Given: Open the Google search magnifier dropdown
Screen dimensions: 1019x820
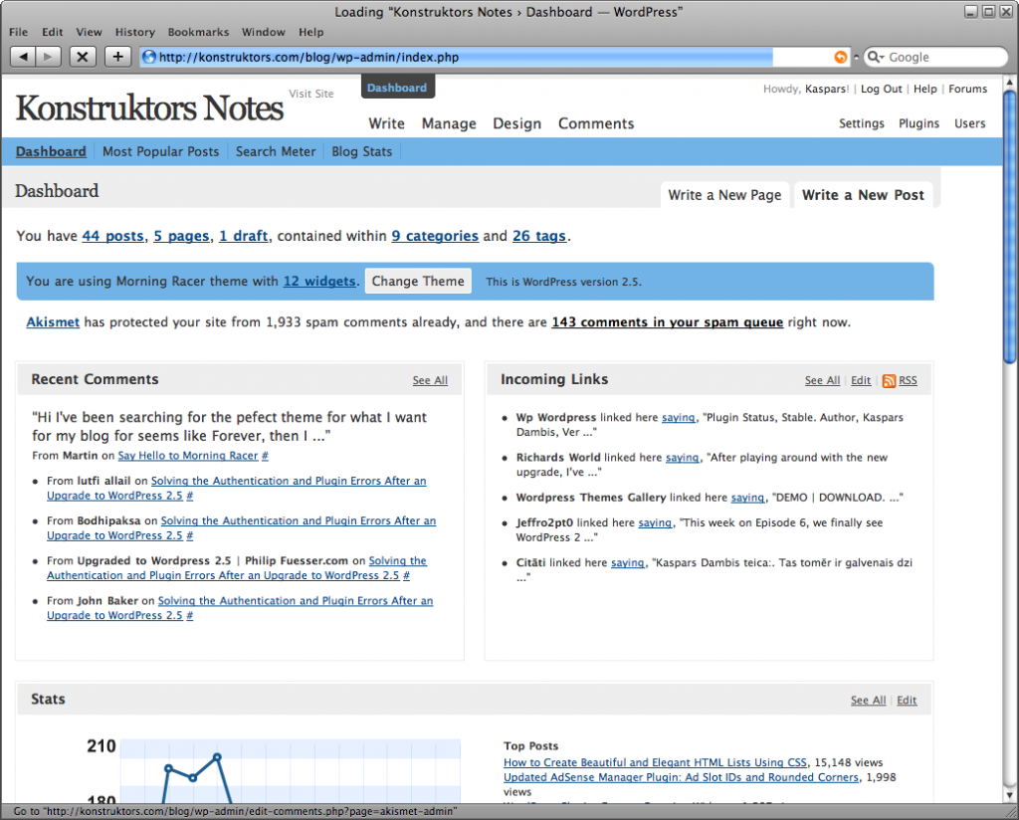Looking at the screenshot, I should [877, 58].
